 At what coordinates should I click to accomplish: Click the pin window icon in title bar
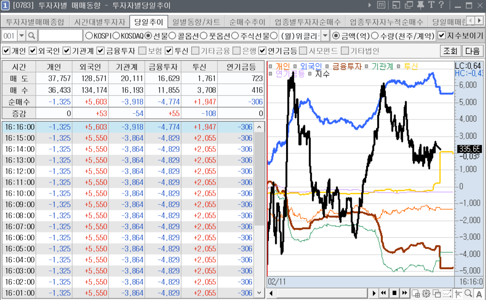420,5
